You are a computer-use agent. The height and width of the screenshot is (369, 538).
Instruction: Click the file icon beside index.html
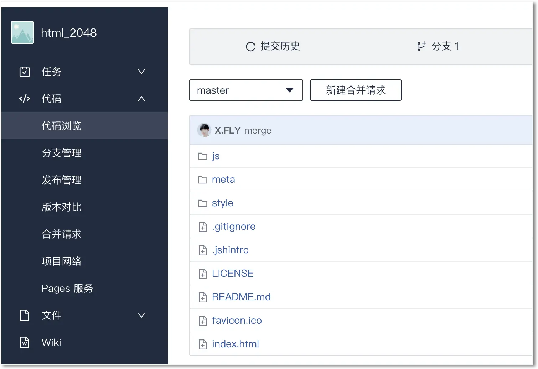pyautogui.click(x=202, y=344)
